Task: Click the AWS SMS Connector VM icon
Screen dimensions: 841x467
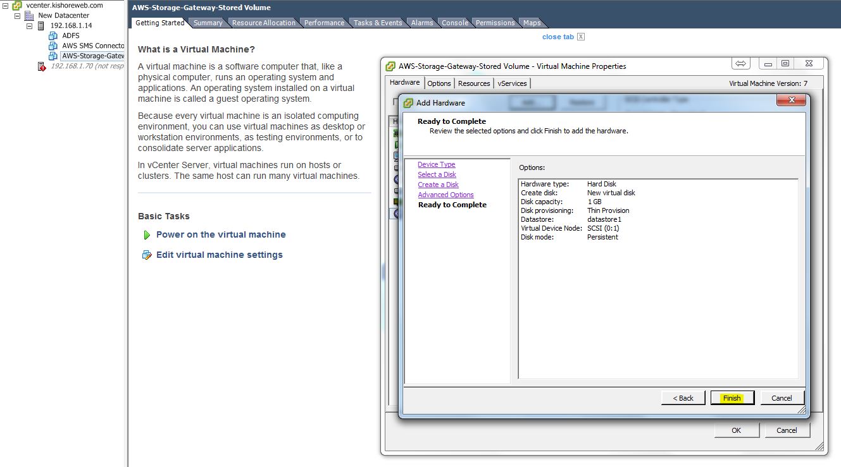Action: tap(53, 46)
